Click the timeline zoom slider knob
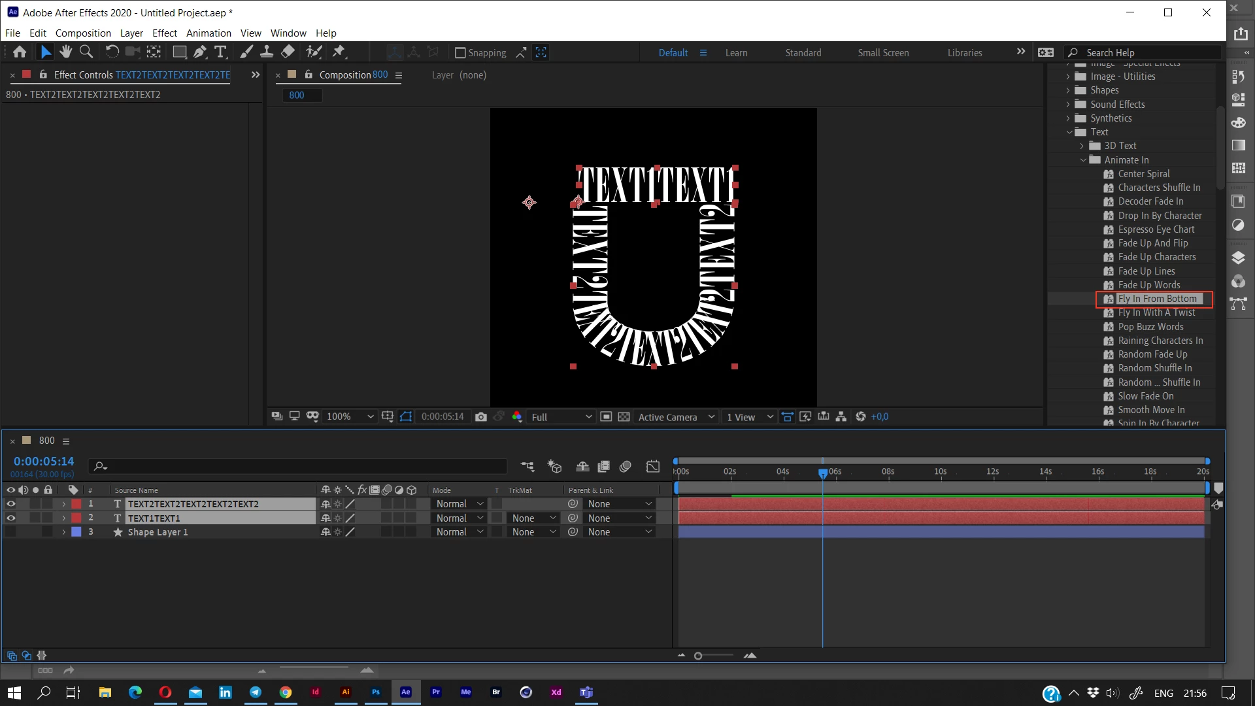The width and height of the screenshot is (1255, 706). point(698,656)
